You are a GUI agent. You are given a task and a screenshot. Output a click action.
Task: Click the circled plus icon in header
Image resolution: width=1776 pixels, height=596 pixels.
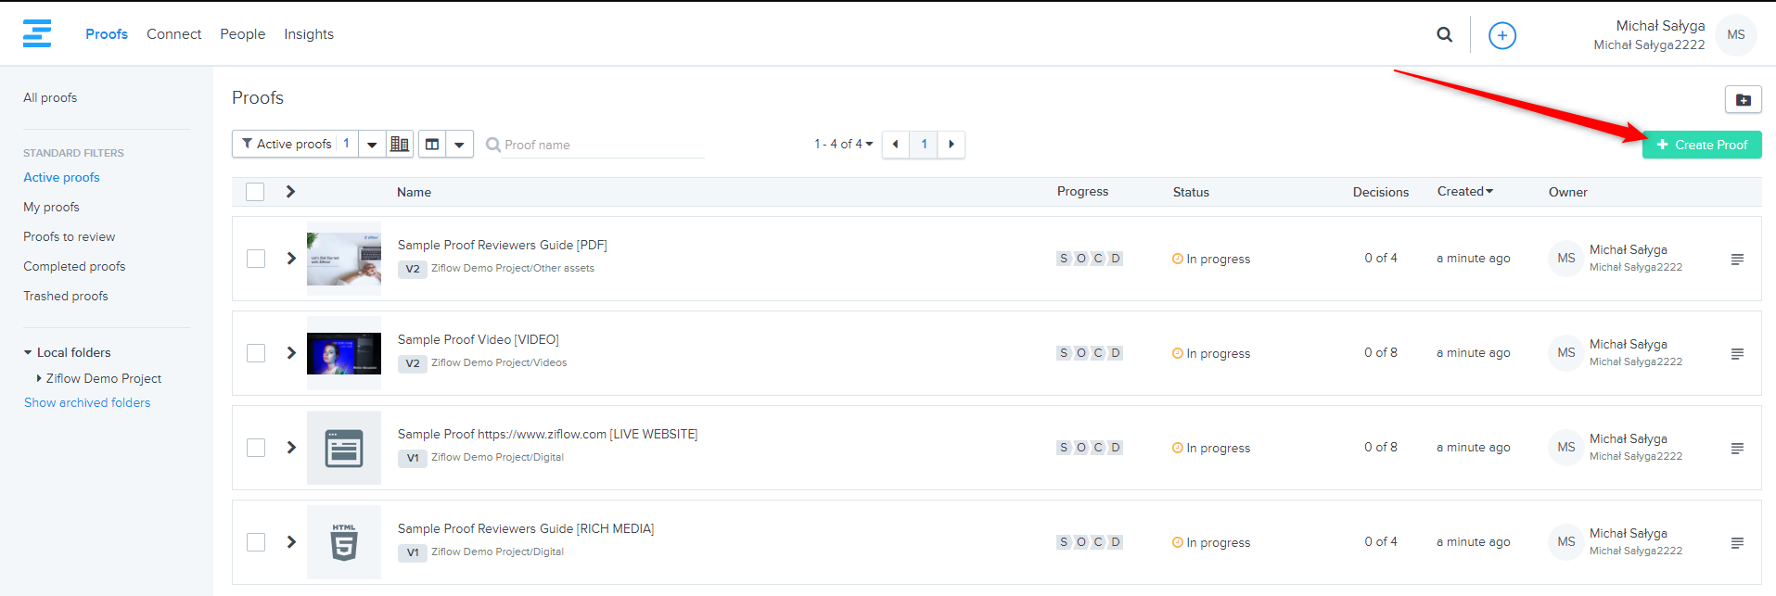point(1501,35)
